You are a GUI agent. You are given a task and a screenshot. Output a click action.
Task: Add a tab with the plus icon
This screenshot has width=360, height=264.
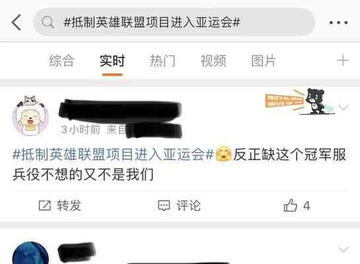343,61
